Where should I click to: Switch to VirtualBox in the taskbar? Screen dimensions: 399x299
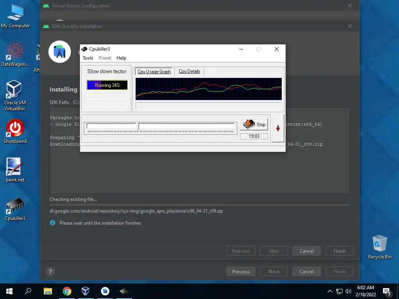coord(85,291)
